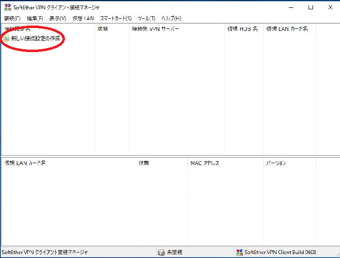Sort by lower-pane 仮想 LAN カード名 header

coord(69,163)
